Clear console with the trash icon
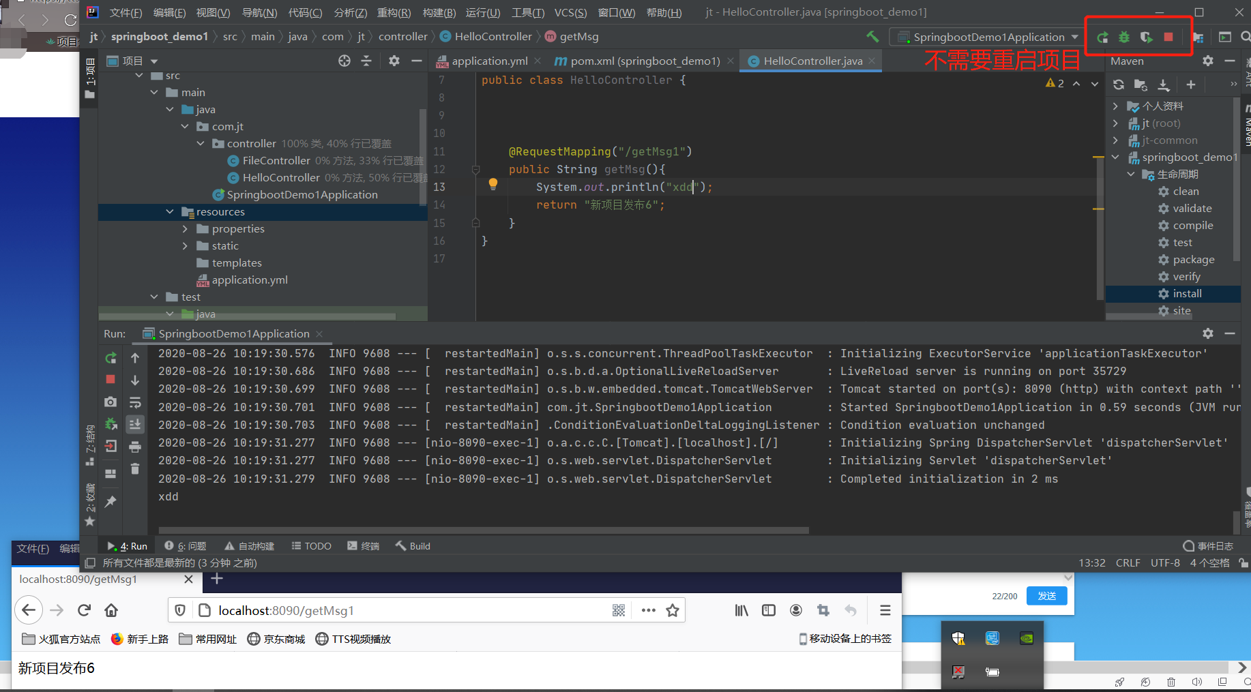Viewport: 1251px width, 692px height. 135,469
